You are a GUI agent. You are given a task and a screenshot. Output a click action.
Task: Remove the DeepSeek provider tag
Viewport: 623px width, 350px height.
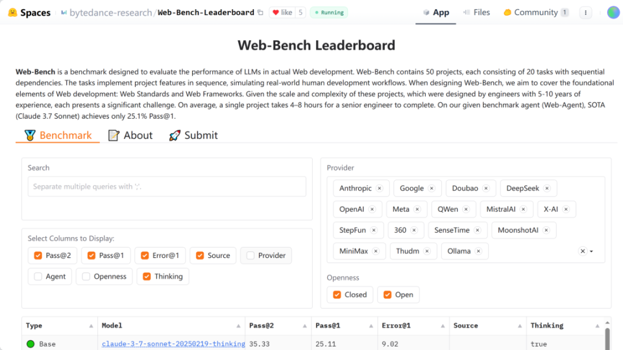(547, 188)
